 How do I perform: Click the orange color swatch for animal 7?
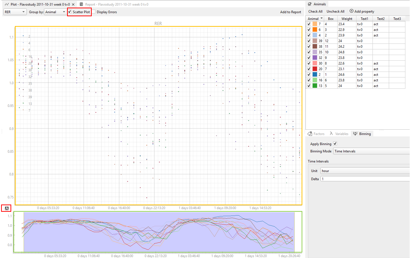coord(314,24)
